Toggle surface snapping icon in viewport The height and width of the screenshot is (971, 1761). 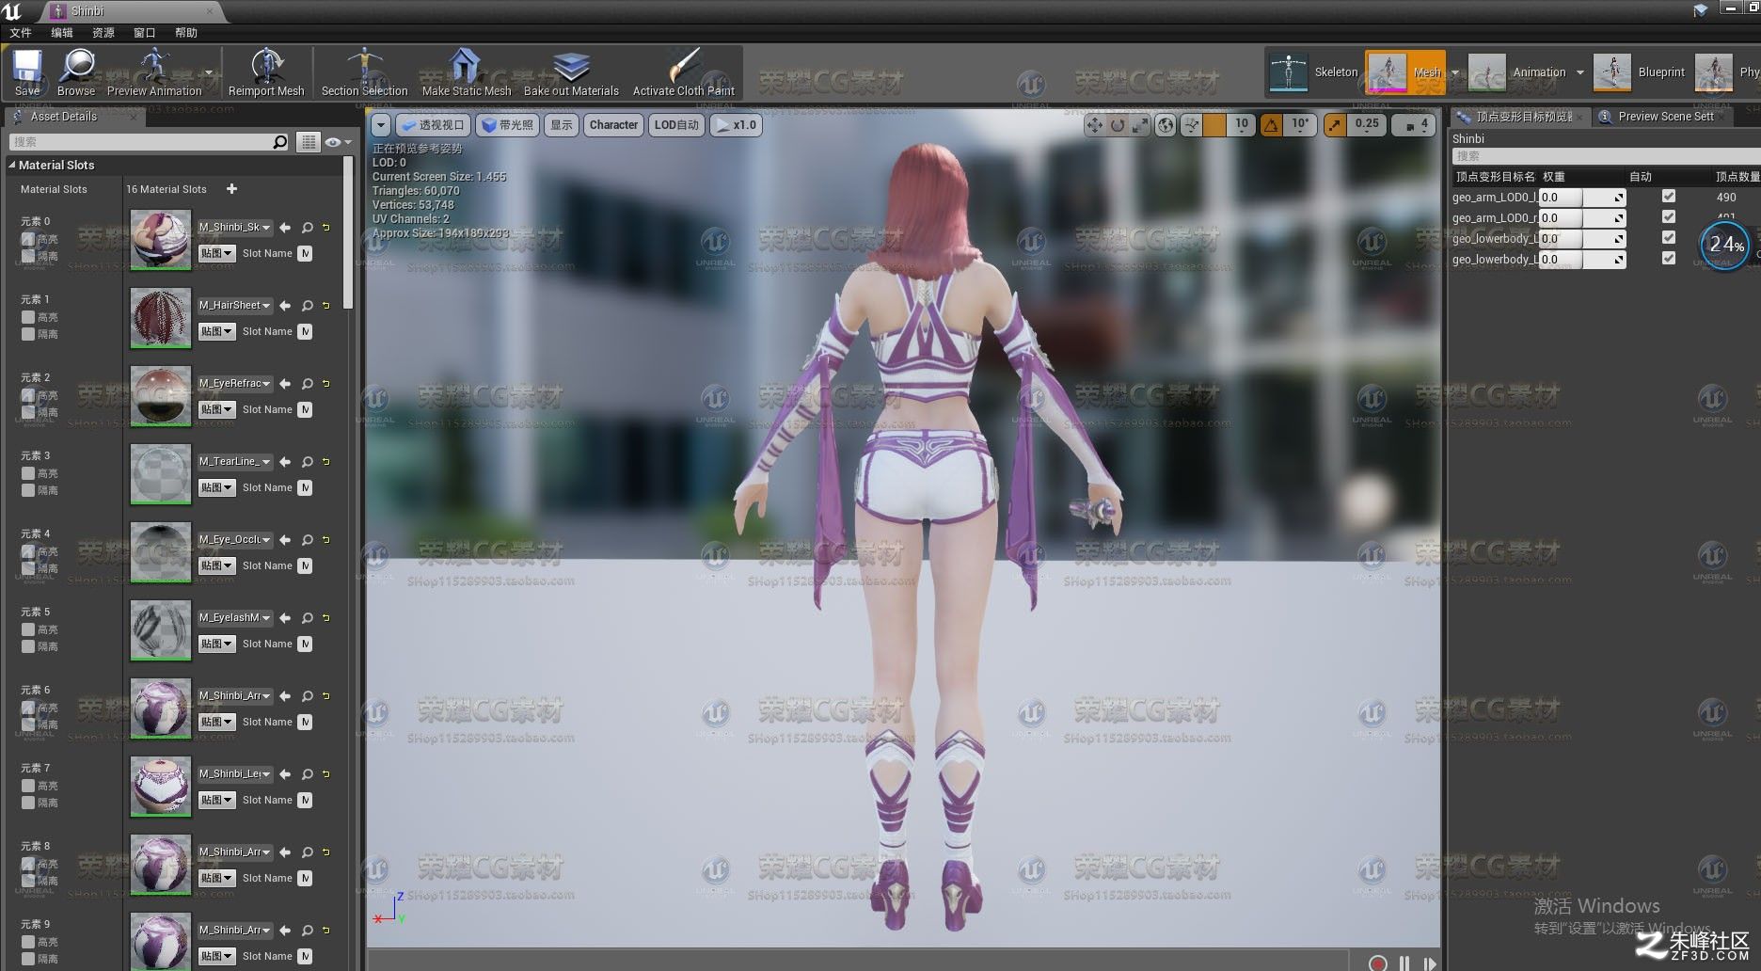click(x=1191, y=125)
